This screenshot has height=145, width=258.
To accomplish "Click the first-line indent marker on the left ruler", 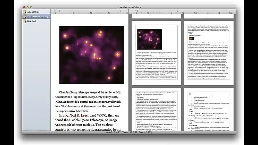I will [59, 11].
